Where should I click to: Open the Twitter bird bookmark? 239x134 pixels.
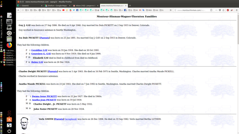tap(74, 10)
